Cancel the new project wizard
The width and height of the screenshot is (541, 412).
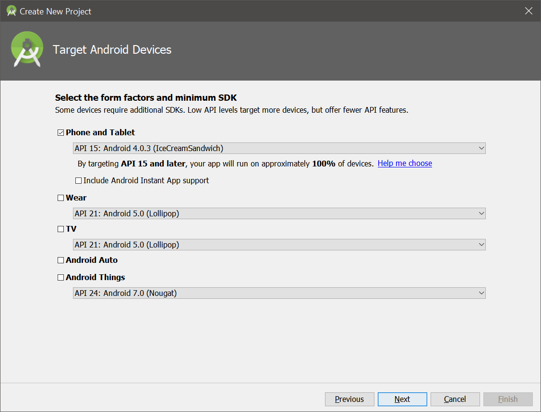(x=455, y=399)
